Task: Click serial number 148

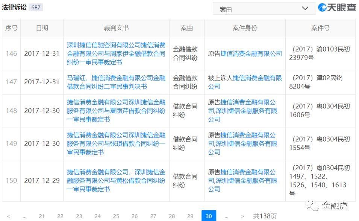Action: tap(11, 111)
